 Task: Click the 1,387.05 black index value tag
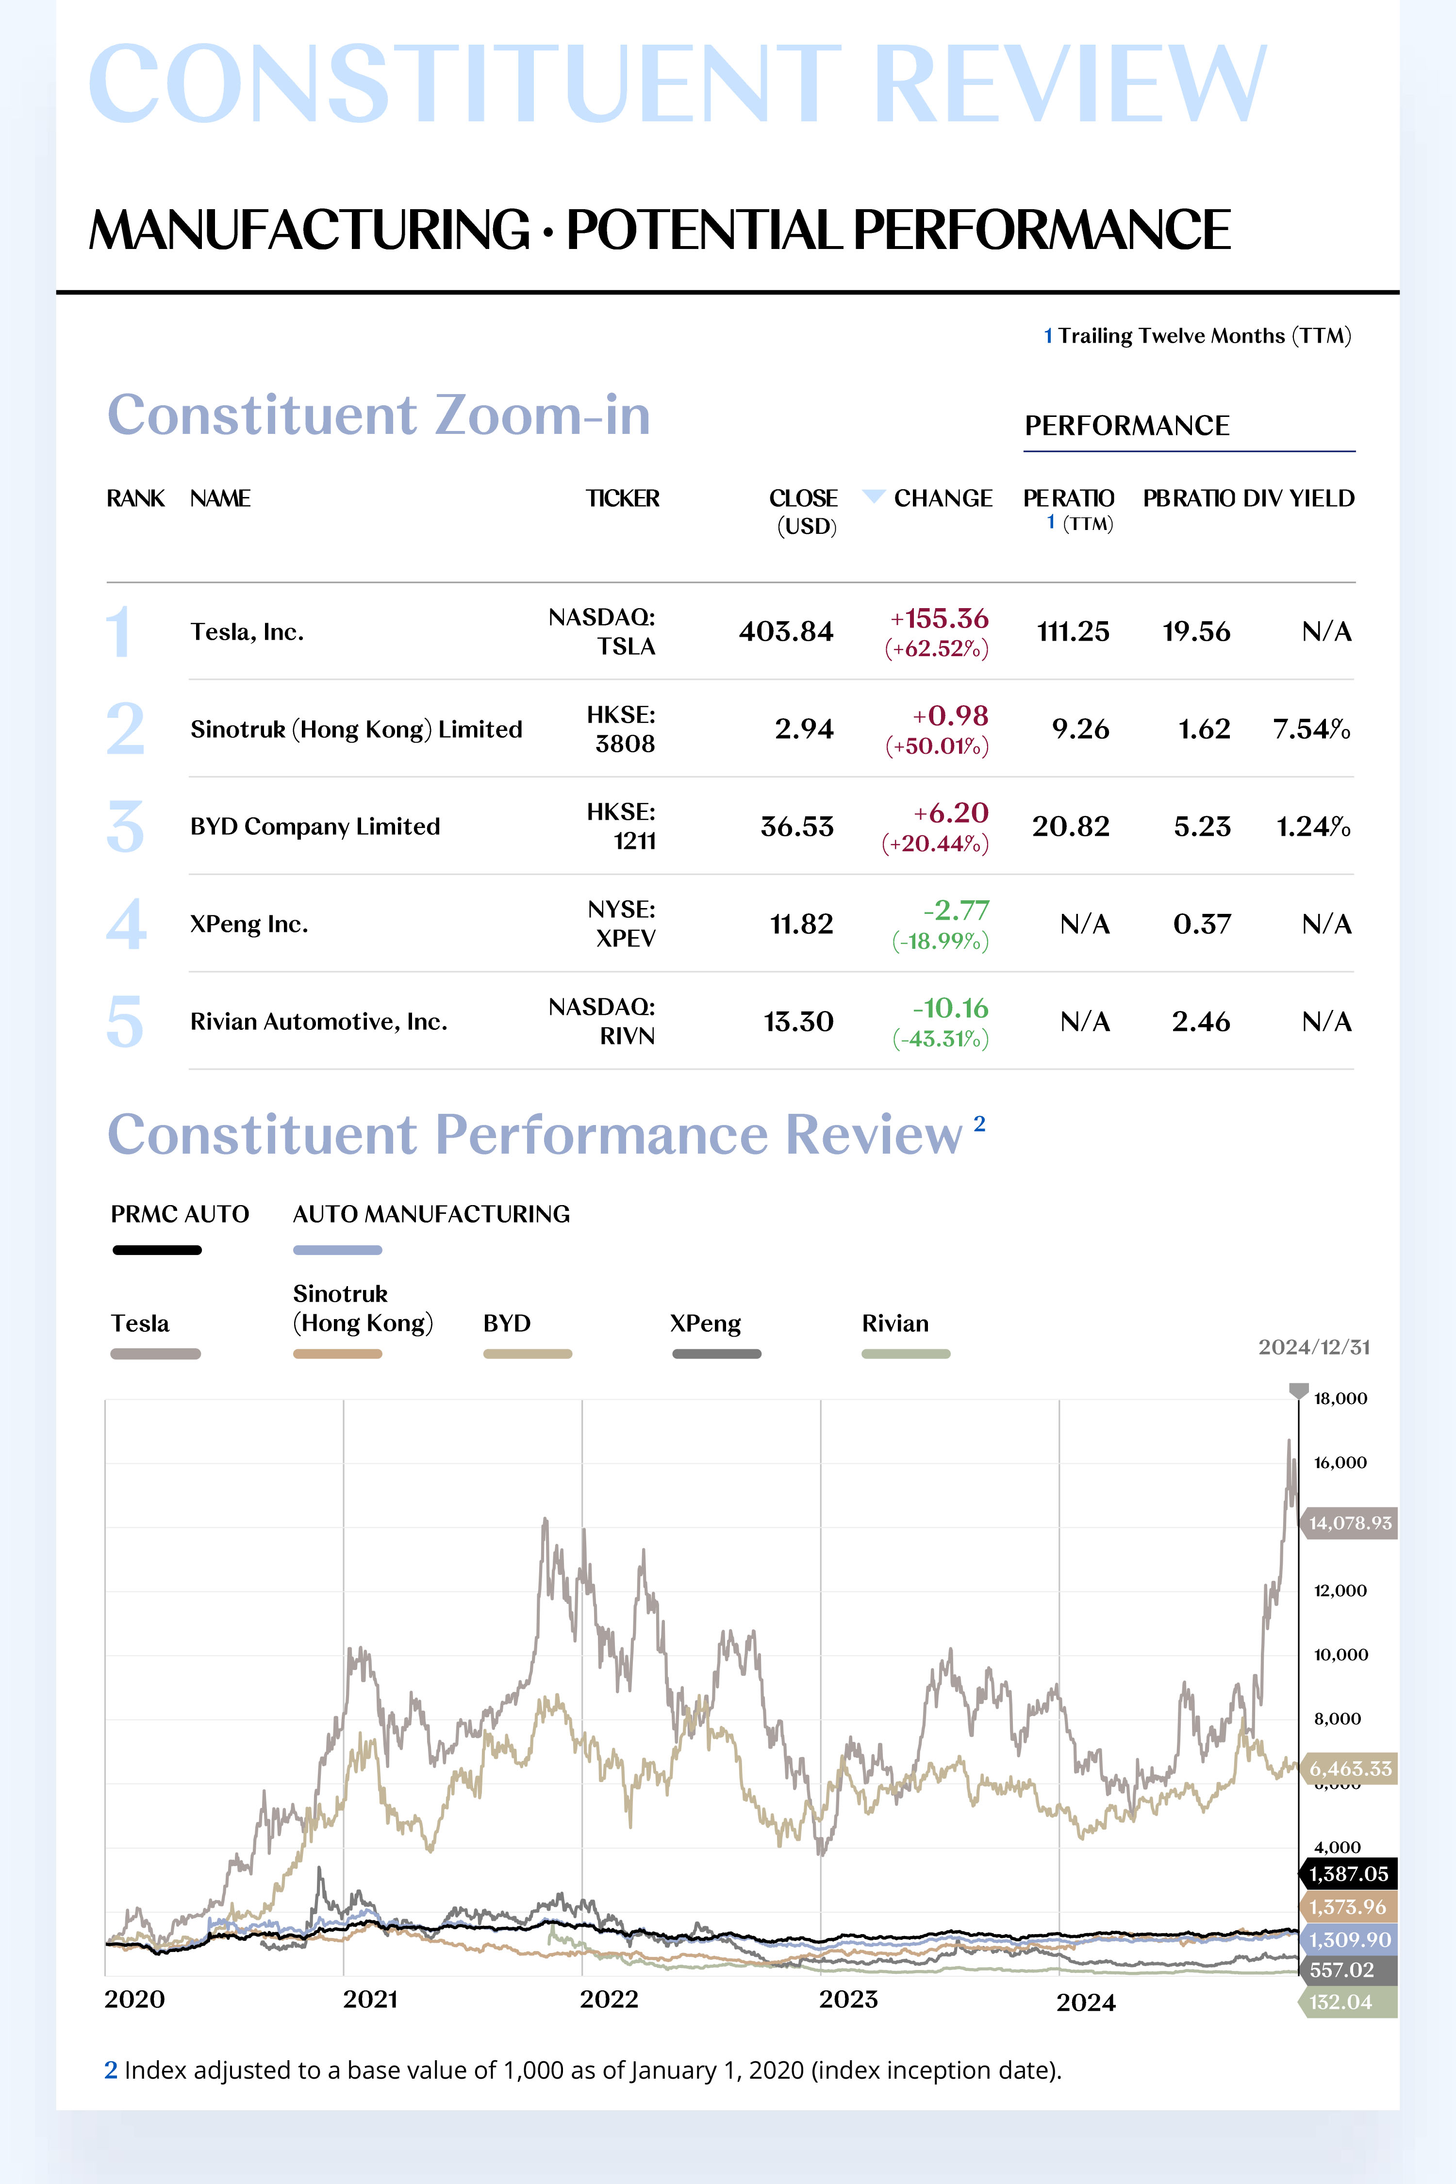coord(1348,1874)
